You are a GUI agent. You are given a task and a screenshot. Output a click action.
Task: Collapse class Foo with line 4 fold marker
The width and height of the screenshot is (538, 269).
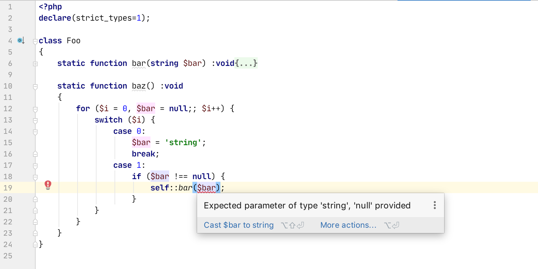pyautogui.click(x=35, y=41)
